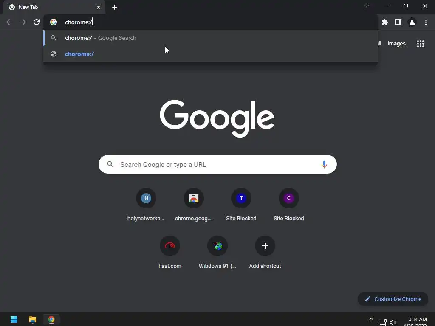435x326 pixels.
Task: Click Chrome icon in taskbar
Action: click(51, 319)
